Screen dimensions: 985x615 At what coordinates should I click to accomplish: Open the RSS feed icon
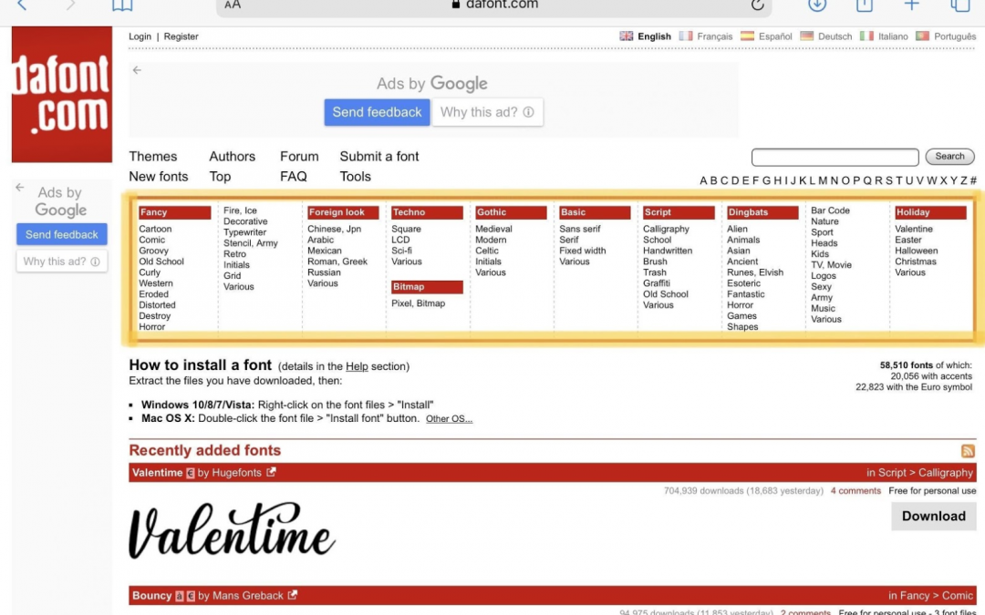tap(968, 451)
